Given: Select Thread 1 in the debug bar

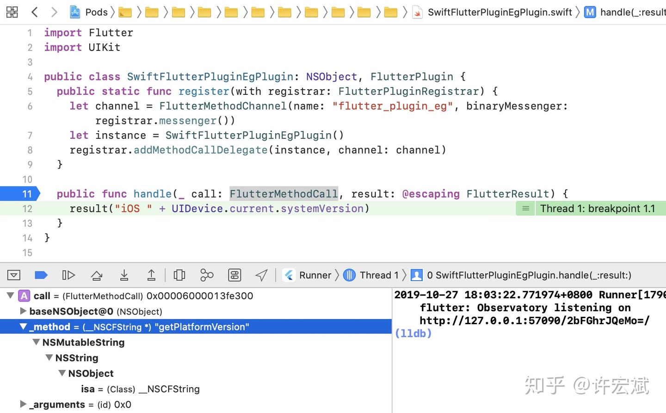Looking at the screenshot, I should [378, 275].
